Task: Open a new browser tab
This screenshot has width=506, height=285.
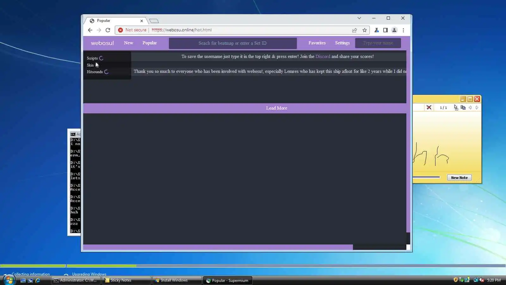Action: pos(154,21)
